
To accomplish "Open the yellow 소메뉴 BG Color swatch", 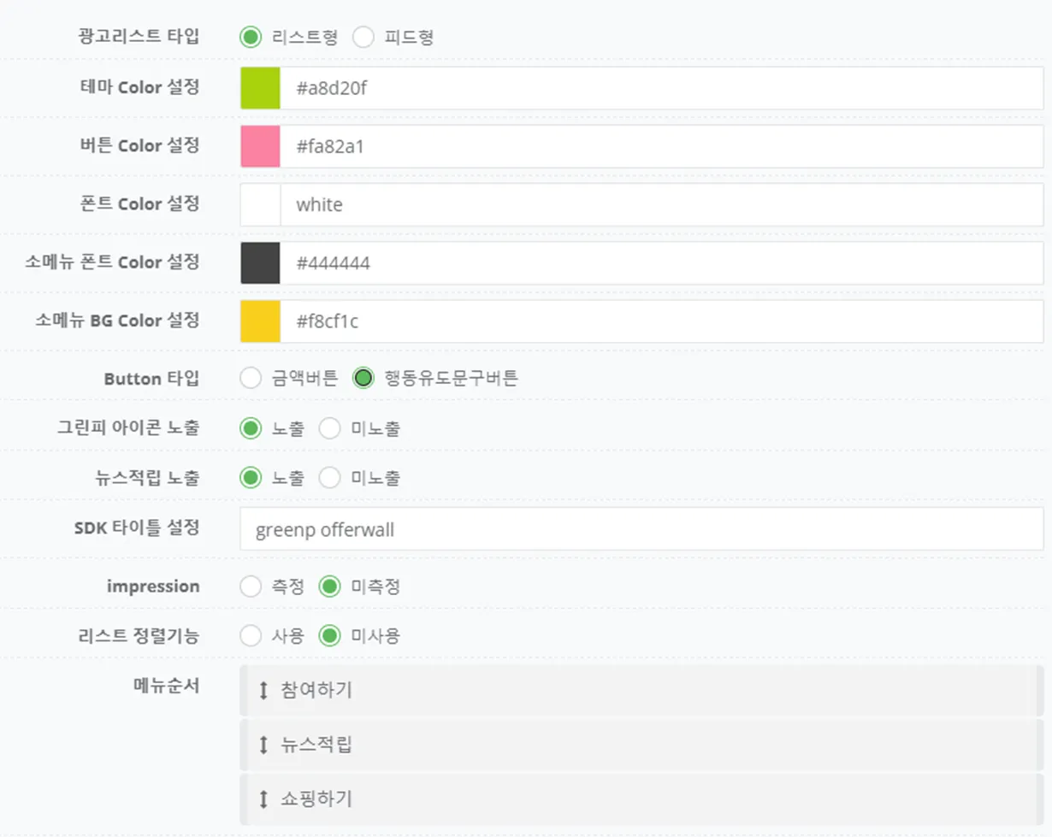I will [x=260, y=321].
